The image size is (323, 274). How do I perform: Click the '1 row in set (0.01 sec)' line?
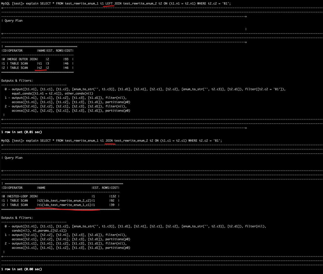click(x=21, y=132)
